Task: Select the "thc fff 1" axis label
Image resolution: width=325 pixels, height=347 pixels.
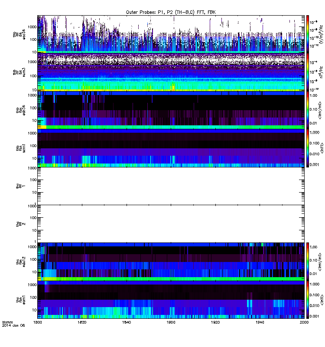Action: tap(20, 186)
